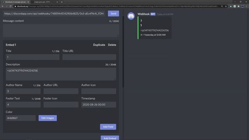Focus the Author URL input
This screenshot has width=249, height=140.
point(61,91)
